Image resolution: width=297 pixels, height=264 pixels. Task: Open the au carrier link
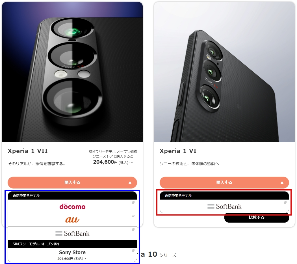click(72, 220)
